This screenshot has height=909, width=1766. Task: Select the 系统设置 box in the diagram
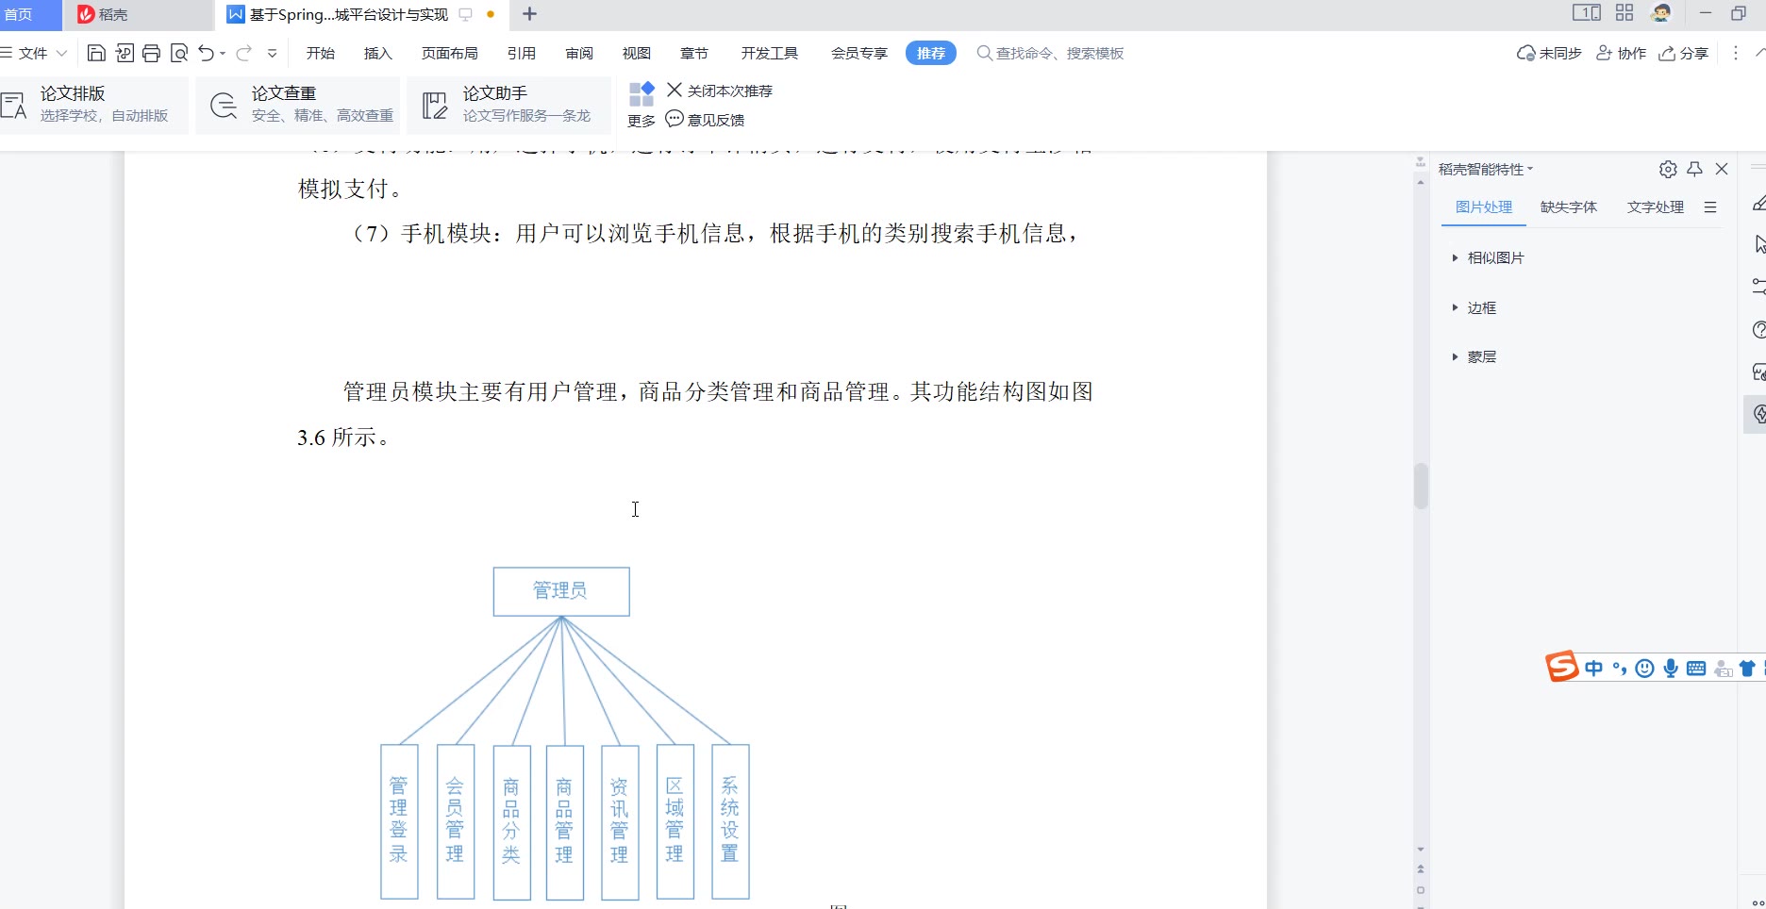point(730,821)
